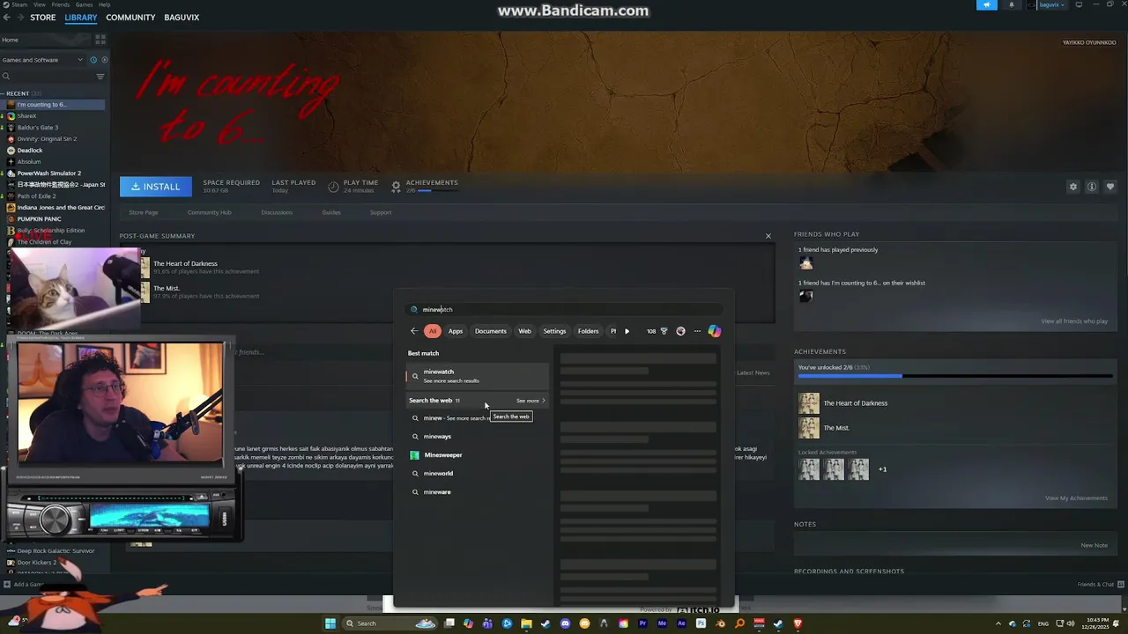
Task: Click the Windows search box text field
Action: (564, 309)
